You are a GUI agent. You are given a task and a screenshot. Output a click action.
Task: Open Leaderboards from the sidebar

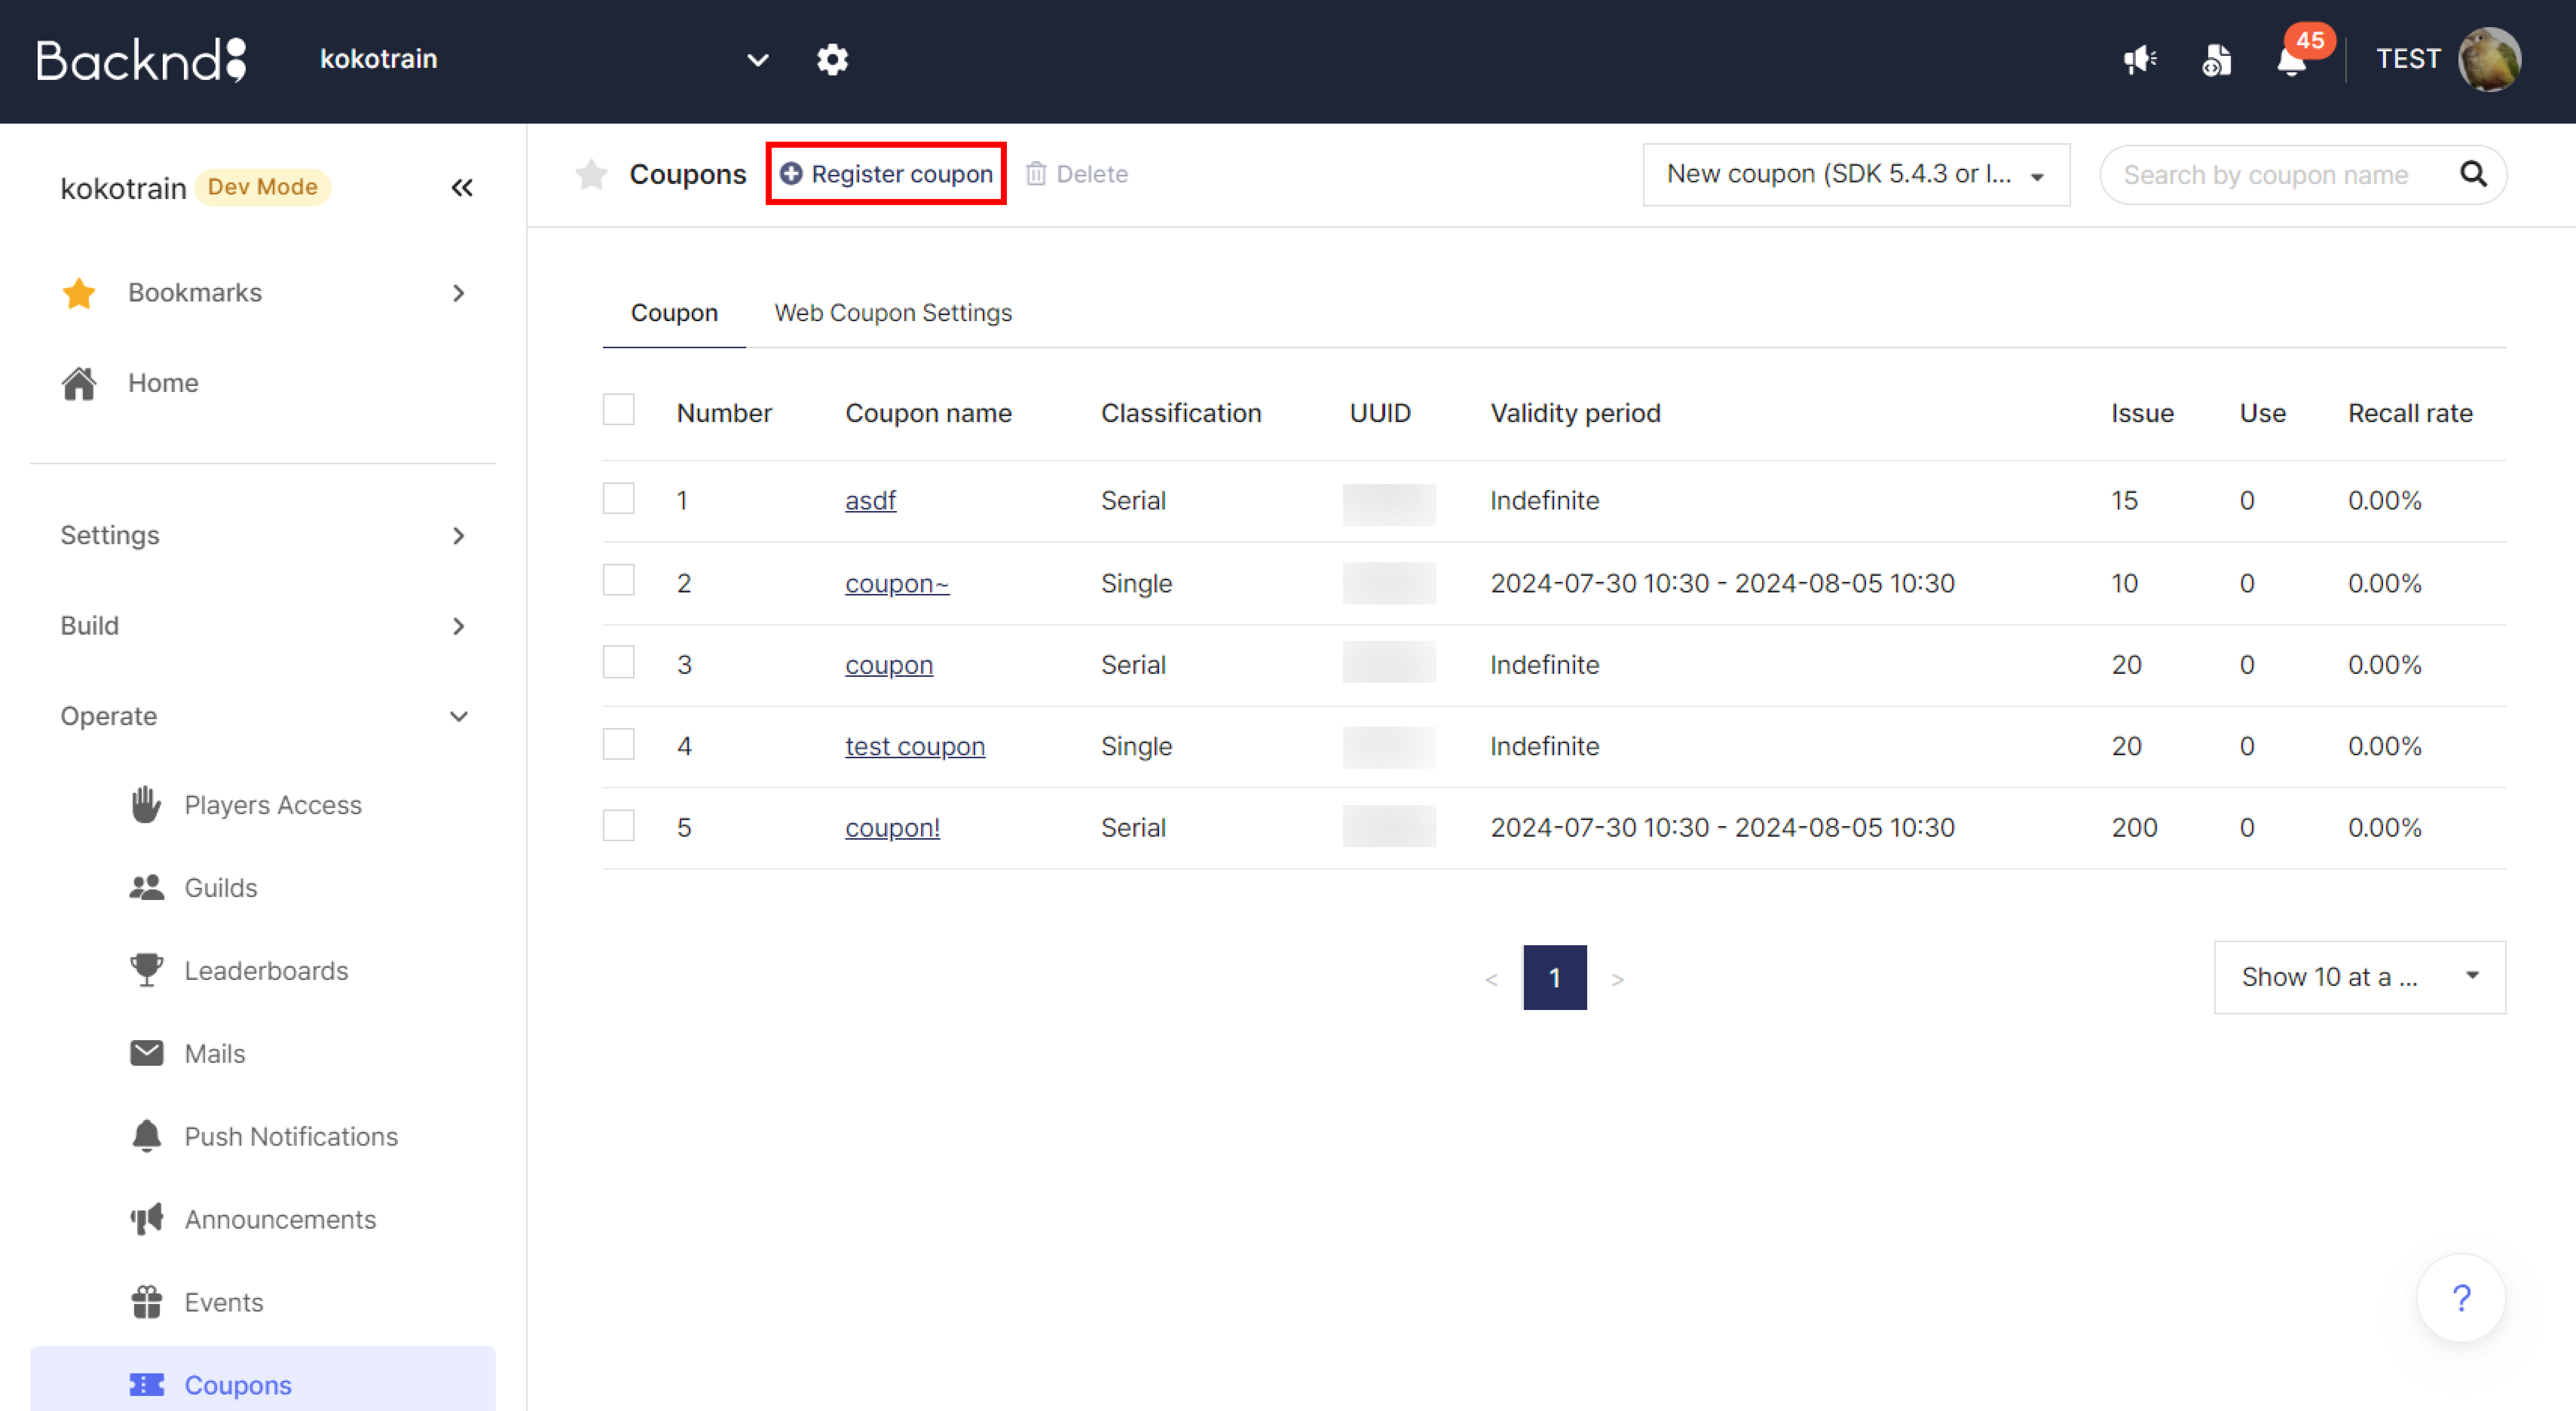pos(266,970)
